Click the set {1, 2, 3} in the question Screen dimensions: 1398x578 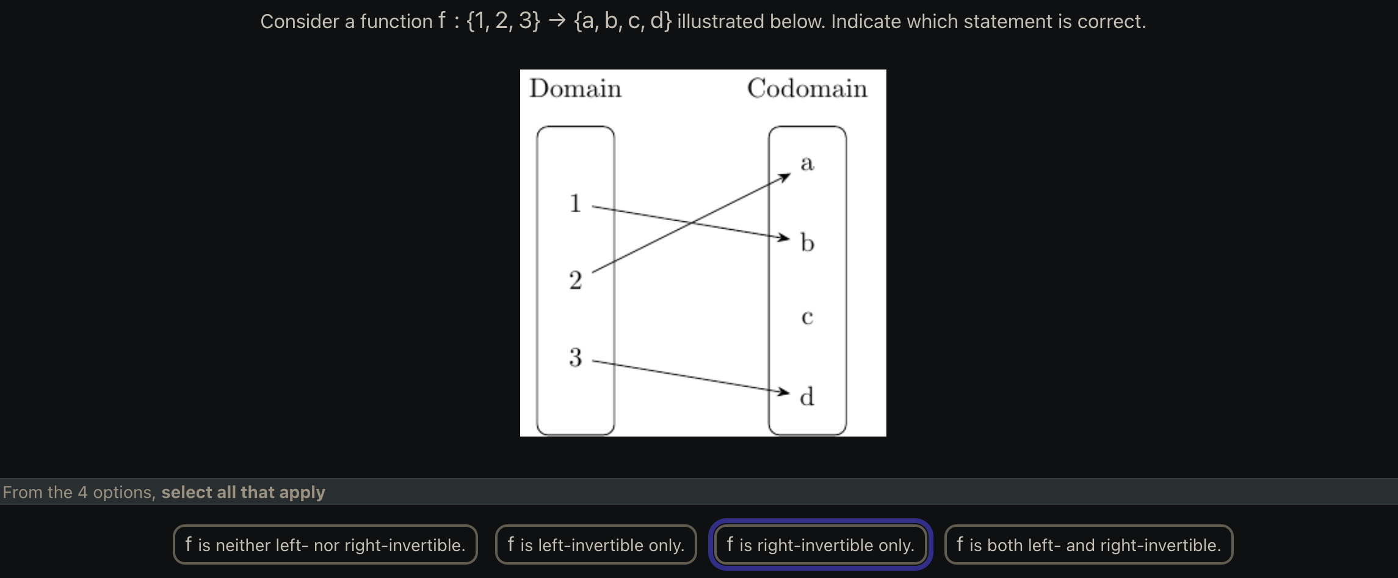(503, 21)
